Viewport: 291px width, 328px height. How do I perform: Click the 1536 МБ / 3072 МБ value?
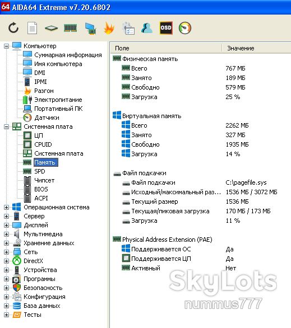coord(251,192)
